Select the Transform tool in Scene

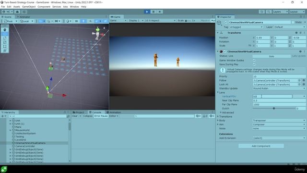pos(5,50)
